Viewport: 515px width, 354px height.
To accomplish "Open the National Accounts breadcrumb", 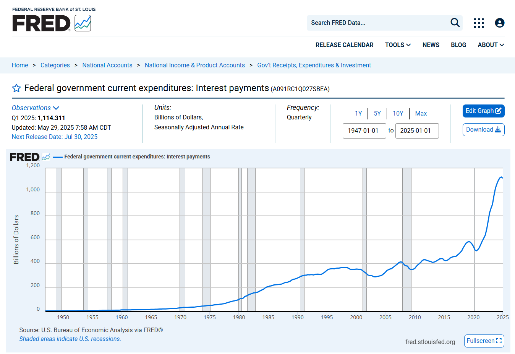I will click(x=107, y=65).
